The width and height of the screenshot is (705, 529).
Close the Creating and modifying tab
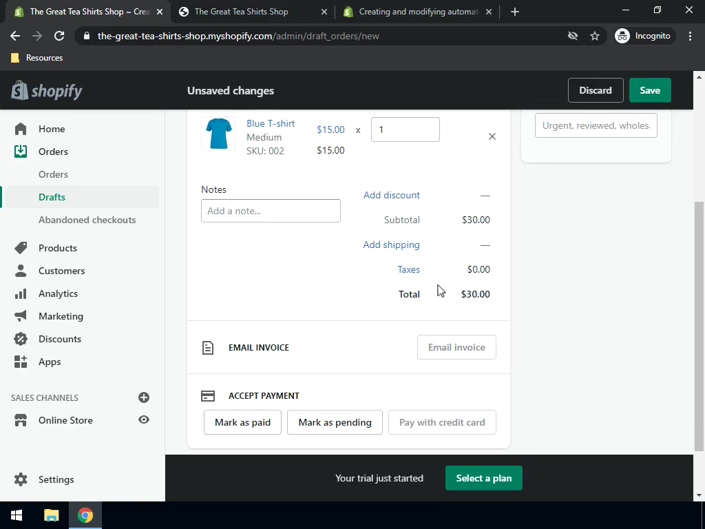(490, 12)
